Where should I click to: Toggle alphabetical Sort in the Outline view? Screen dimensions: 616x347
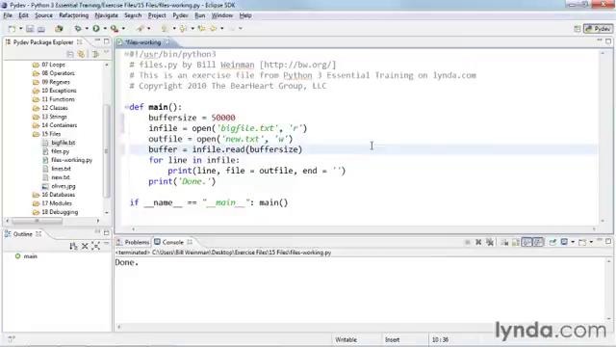pos(73,247)
